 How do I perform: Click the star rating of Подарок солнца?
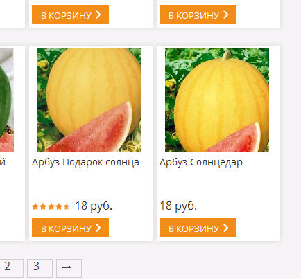point(51,206)
